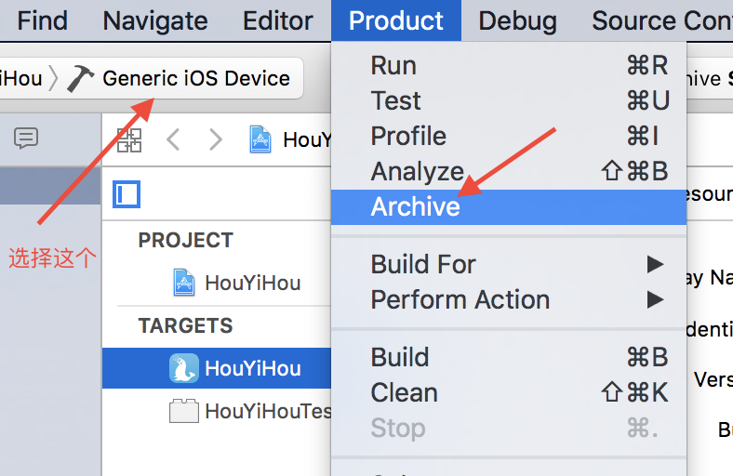Select the HouYiHou project row
The image size is (733, 476).
click(252, 283)
